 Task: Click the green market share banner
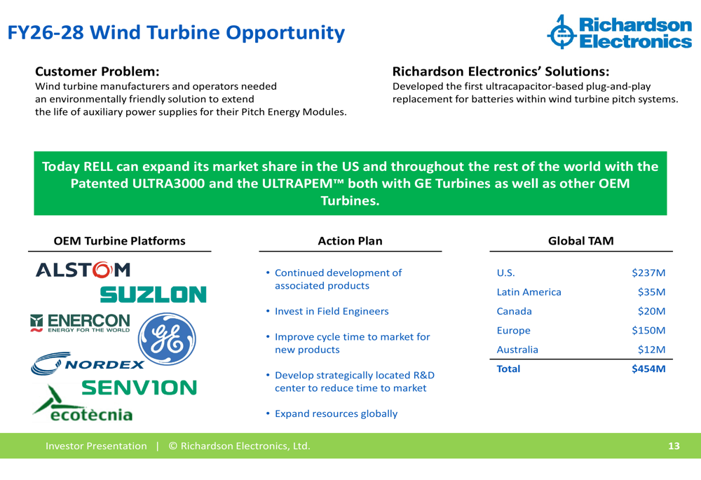click(x=350, y=183)
